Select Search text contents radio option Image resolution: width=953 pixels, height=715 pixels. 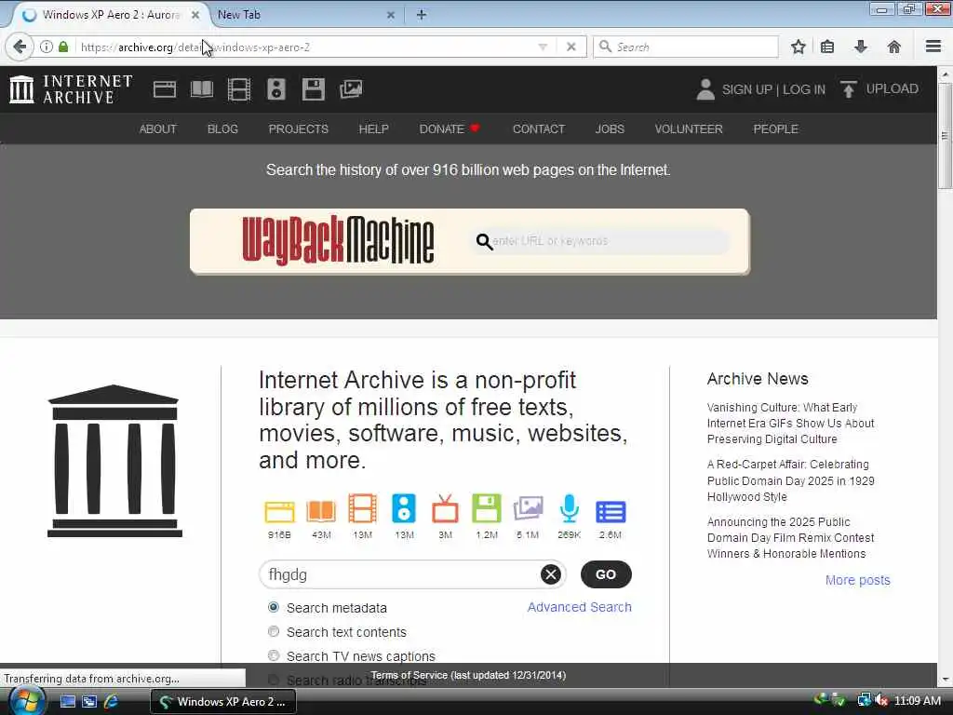click(274, 632)
